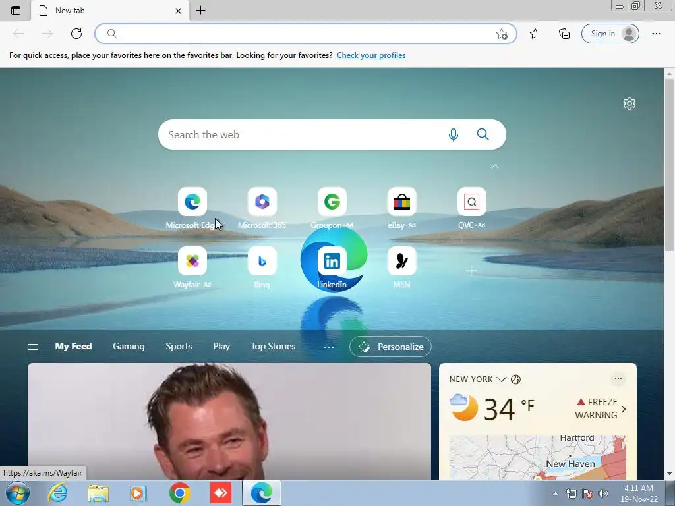Open a new tab with plus button
The image size is (675, 506).
(200, 11)
